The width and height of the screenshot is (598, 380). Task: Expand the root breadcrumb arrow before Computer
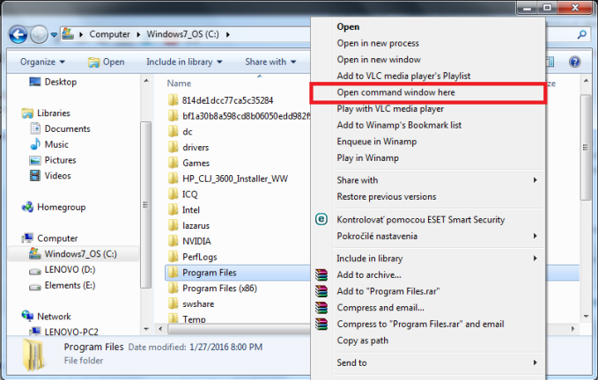[81, 34]
